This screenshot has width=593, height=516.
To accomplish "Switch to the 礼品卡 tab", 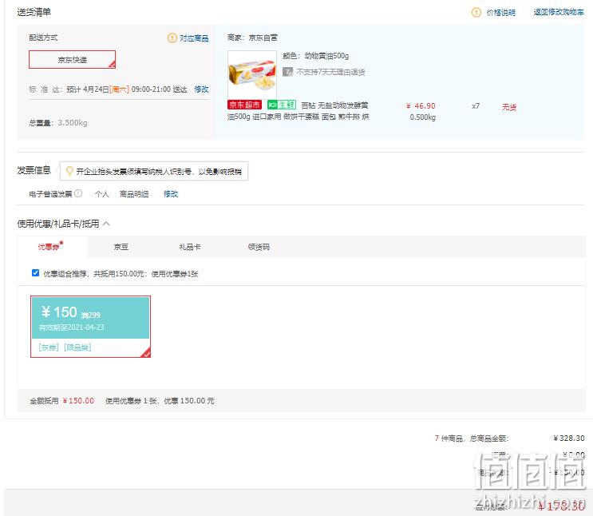I will tap(190, 247).
